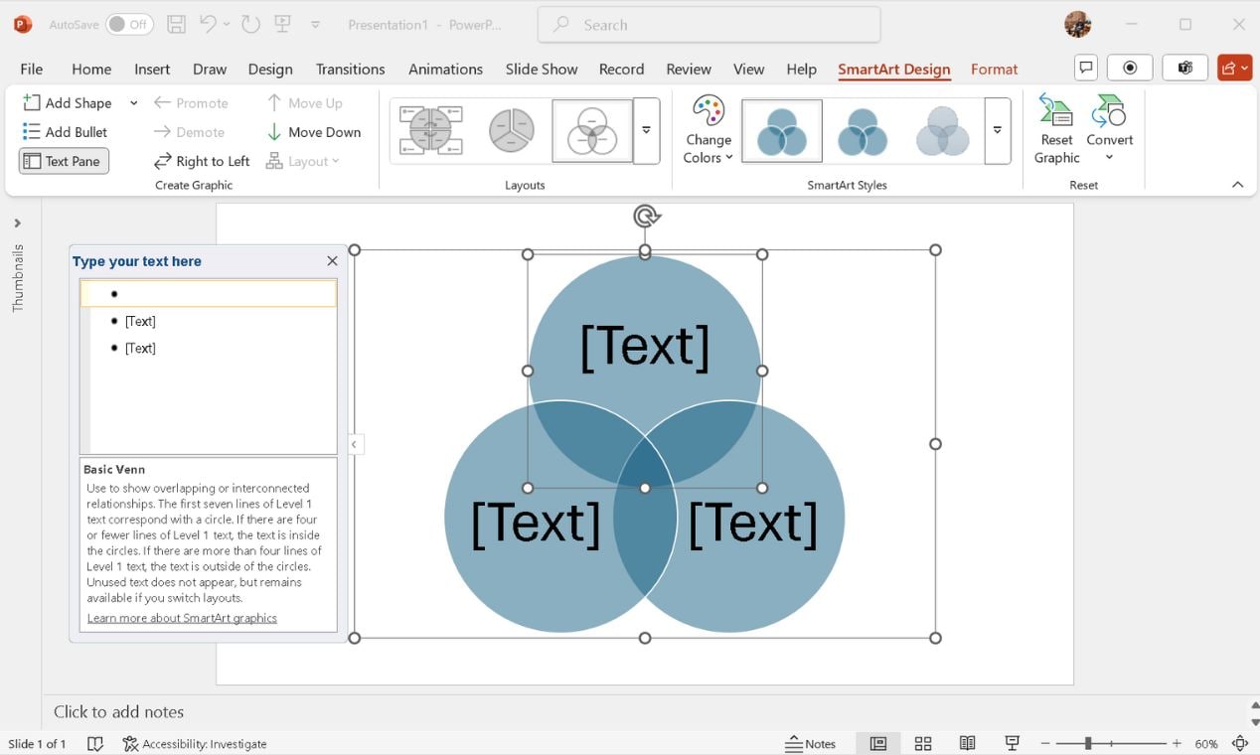Click the Redo icon in quick access
This screenshot has height=755, width=1260.
(251, 25)
